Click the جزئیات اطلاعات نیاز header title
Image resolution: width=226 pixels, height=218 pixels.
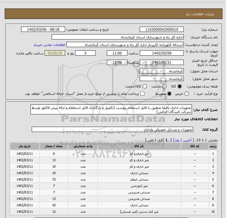(200, 14)
